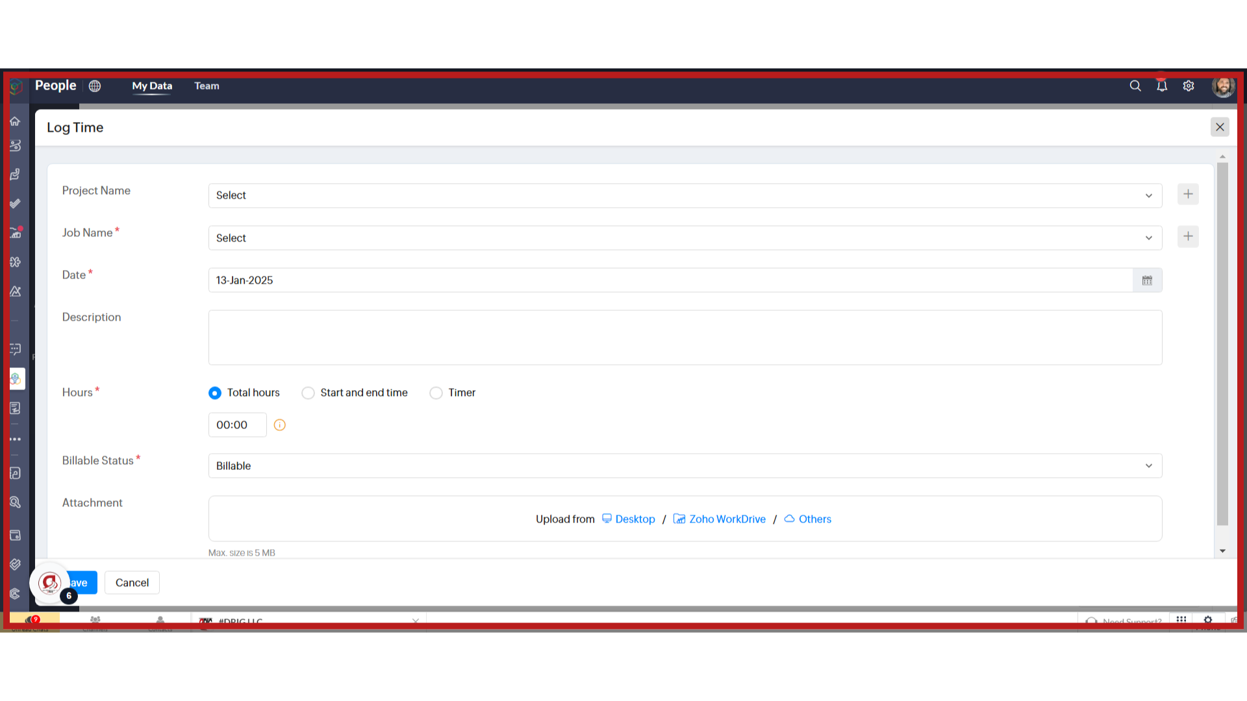
Task: Expand the Project Name dropdown
Action: click(1148, 195)
